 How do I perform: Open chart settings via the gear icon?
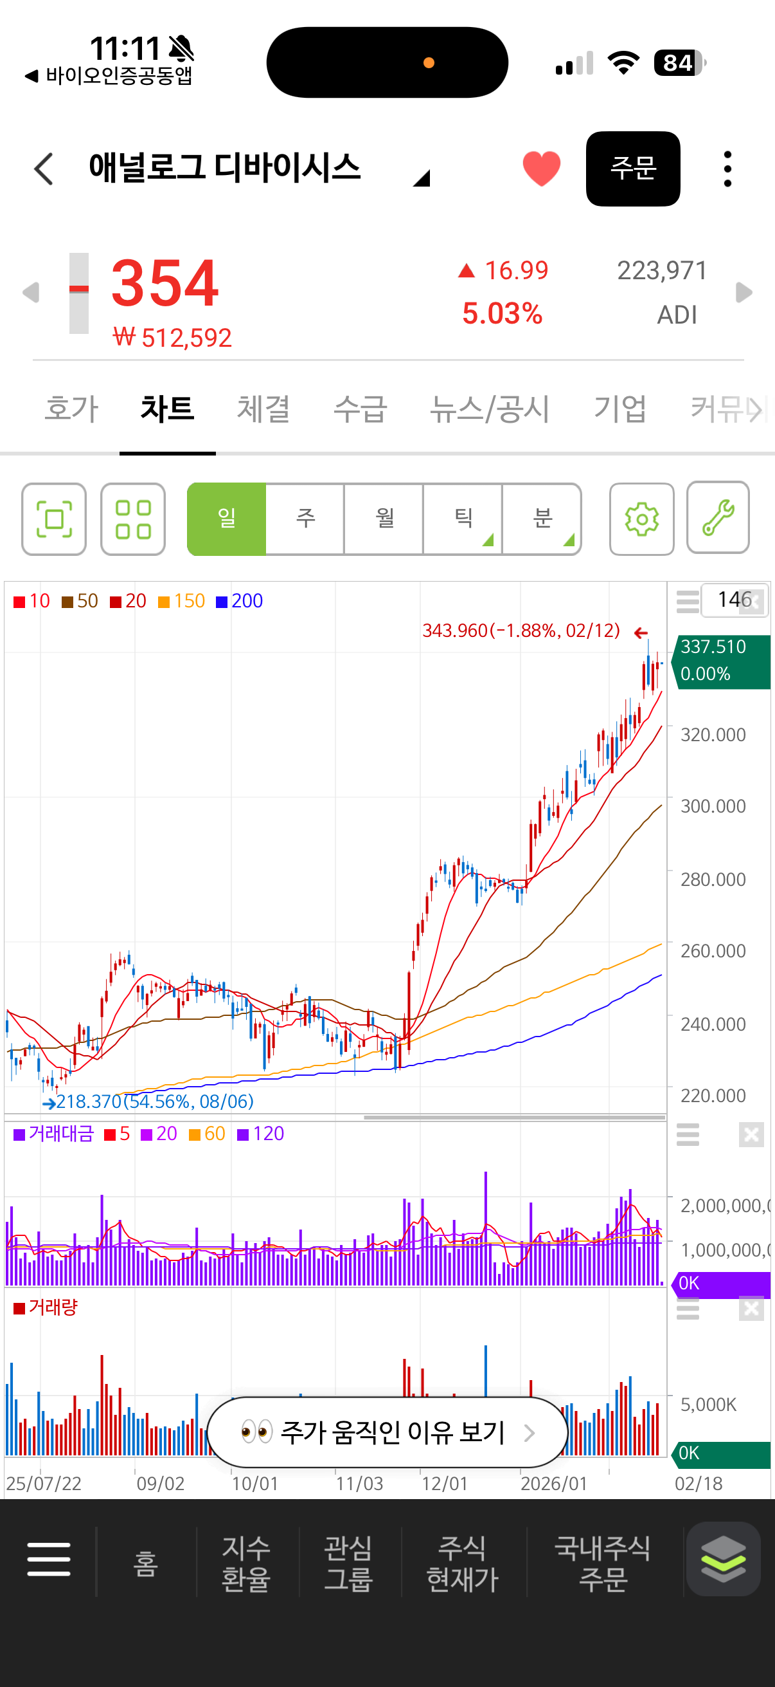coord(641,519)
